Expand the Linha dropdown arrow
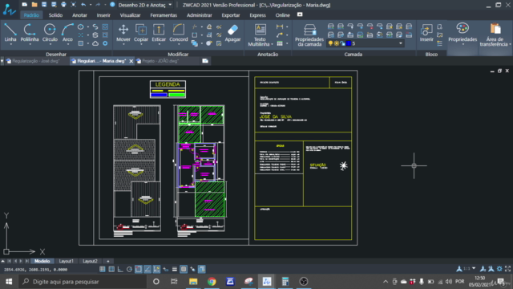513x289 pixels. pyautogui.click(x=10, y=44)
